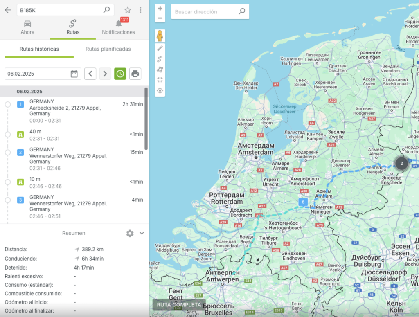419x317 pixels.
Task: Select the ruler measure distance tool
Action: (x=160, y=48)
